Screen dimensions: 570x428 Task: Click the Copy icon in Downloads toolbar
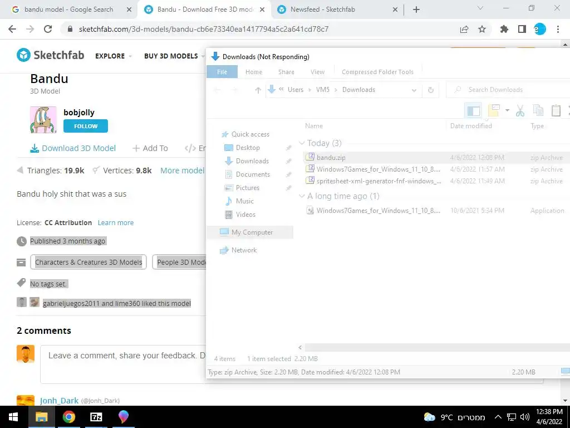tap(538, 111)
